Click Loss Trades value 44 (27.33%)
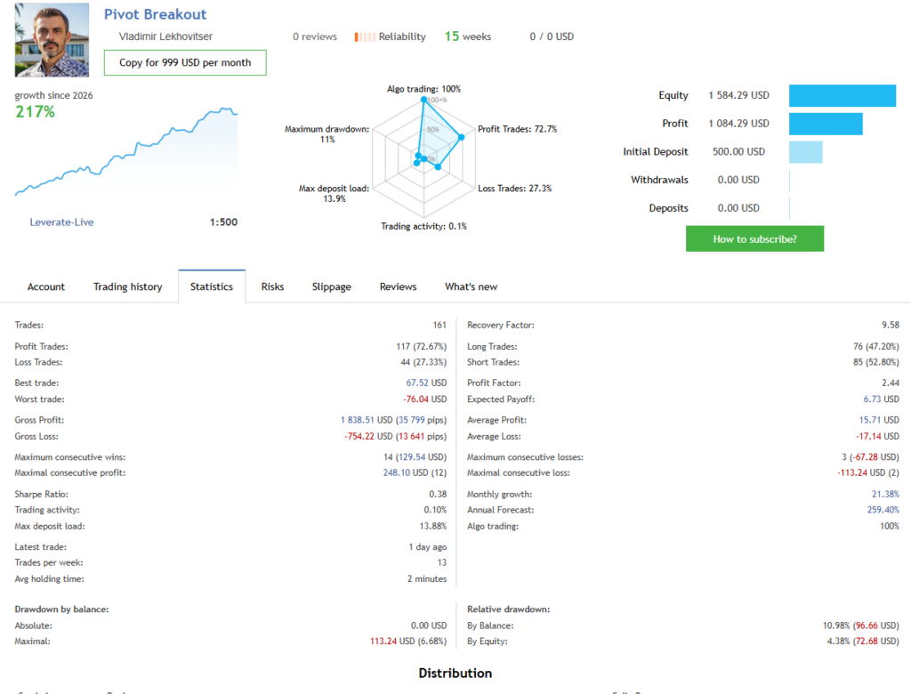 423,362
